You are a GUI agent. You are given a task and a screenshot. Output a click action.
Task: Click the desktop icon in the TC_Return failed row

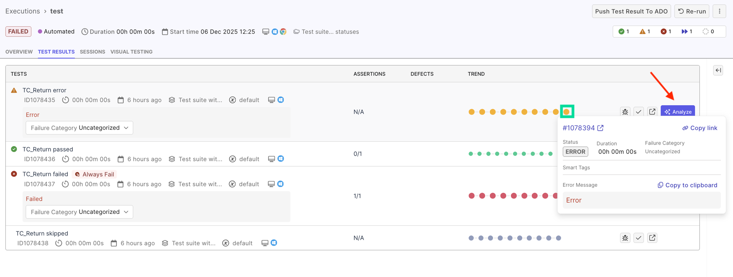271,184
